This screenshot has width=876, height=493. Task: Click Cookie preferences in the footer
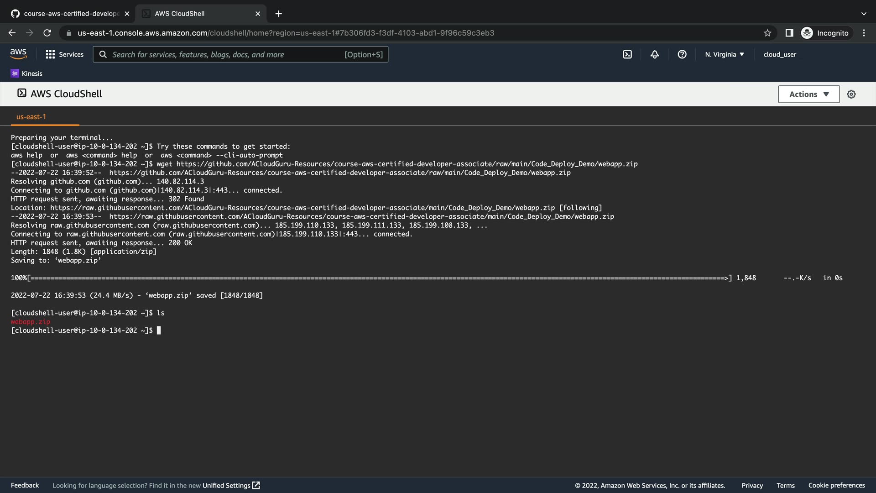tap(836, 485)
